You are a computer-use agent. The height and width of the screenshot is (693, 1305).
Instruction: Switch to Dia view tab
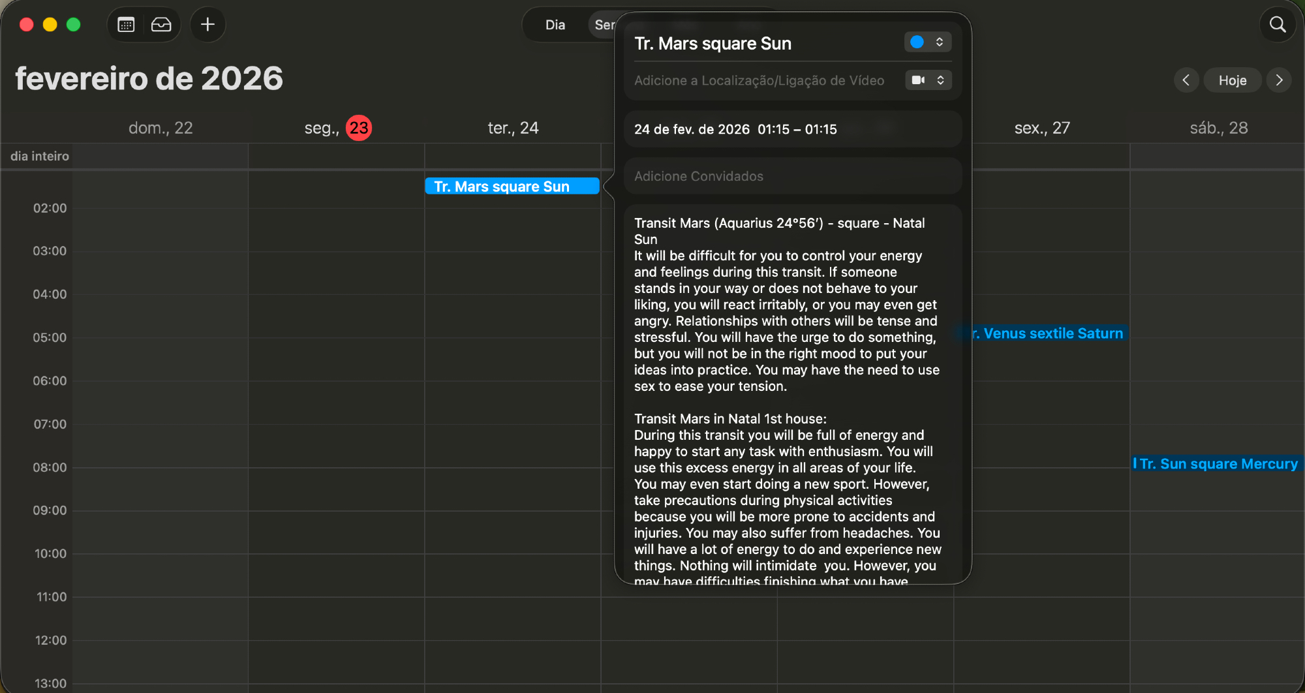tap(555, 25)
